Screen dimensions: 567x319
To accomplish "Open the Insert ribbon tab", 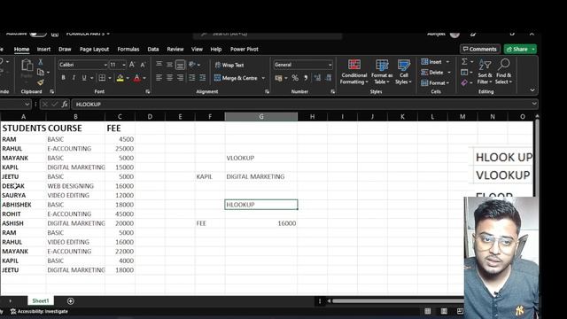I will click(x=43, y=50).
